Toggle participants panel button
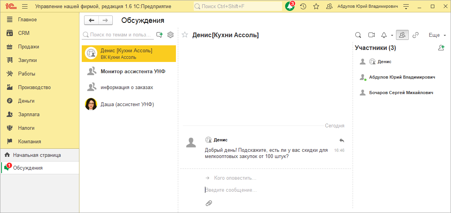Image resolution: width=451 pixels, height=213 pixels. coord(402,35)
